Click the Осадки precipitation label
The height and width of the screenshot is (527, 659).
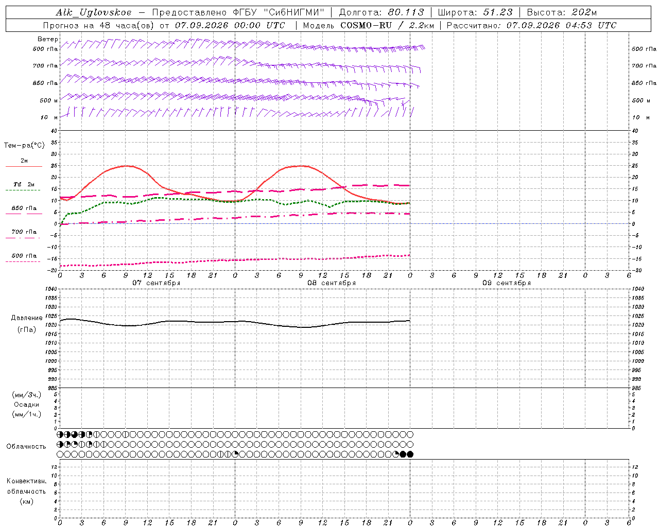27,405
